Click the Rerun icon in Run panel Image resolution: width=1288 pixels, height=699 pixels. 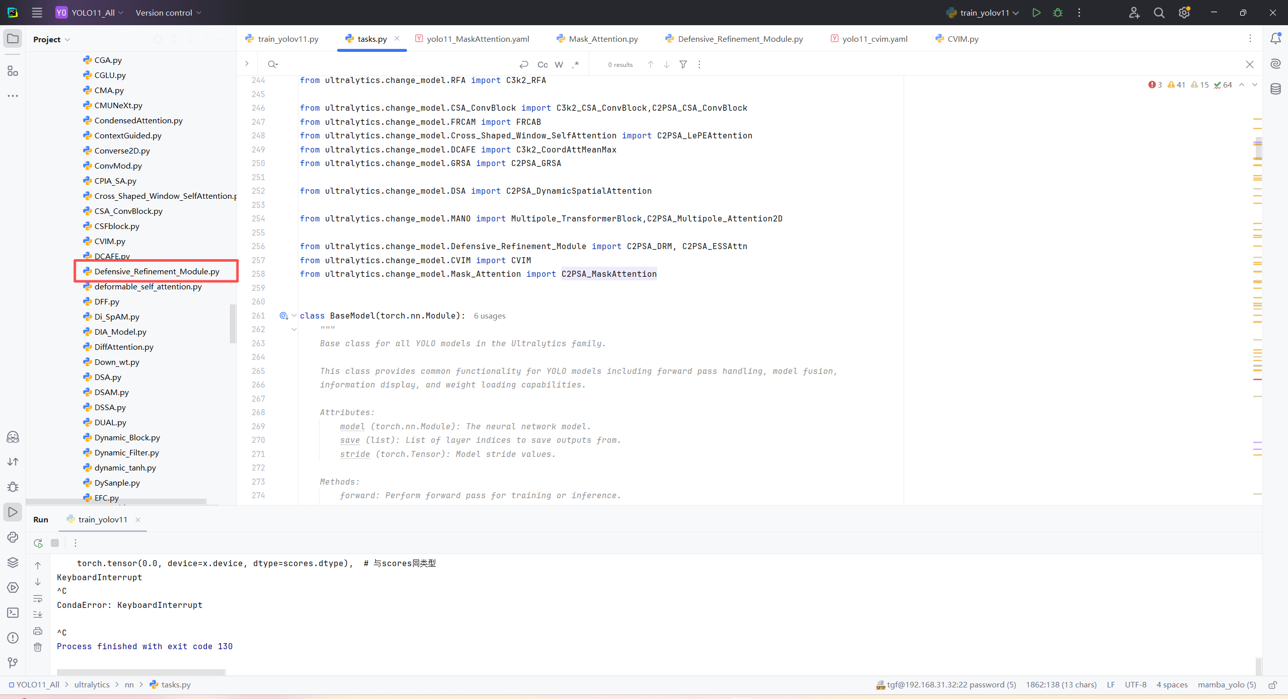tap(38, 543)
